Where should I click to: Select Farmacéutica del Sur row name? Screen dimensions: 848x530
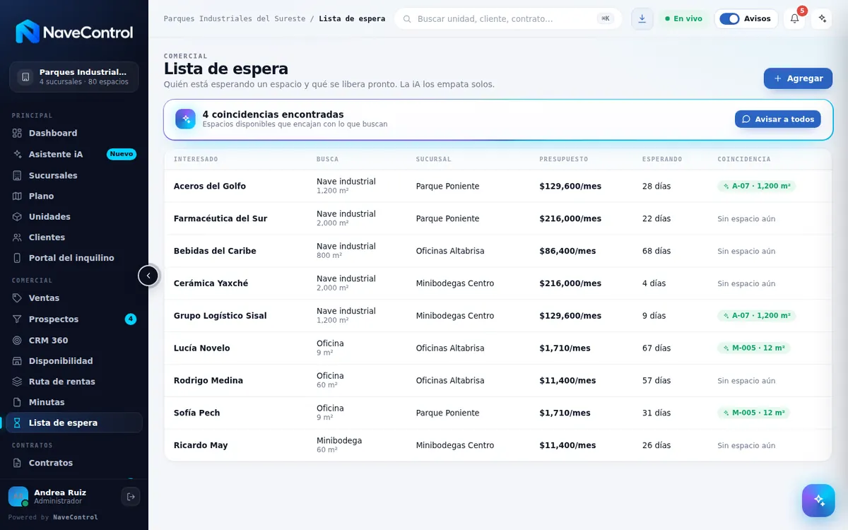coord(220,219)
